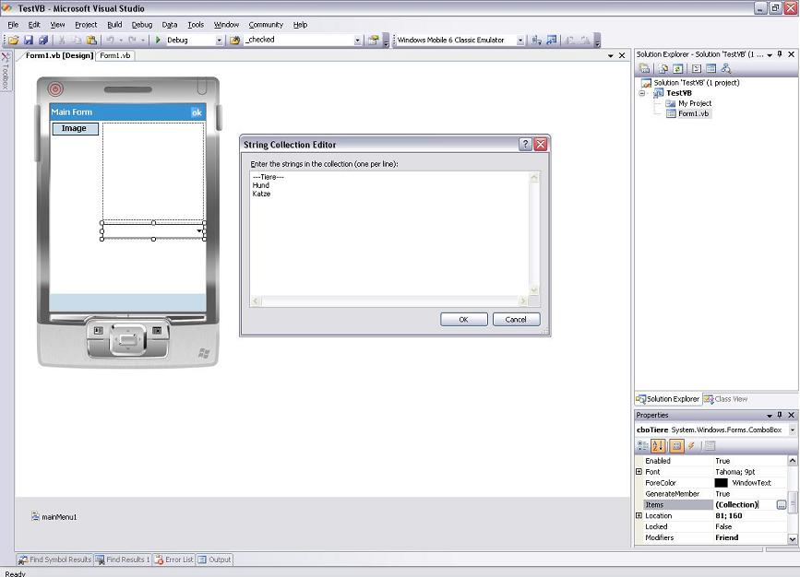This screenshot has width=800, height=577.
Task: Click in the string collection text area
Action: (x=389, y=234)
